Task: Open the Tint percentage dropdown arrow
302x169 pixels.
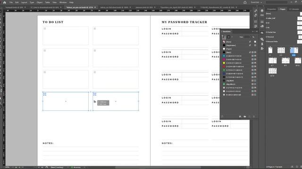Action: pos(251,37)
